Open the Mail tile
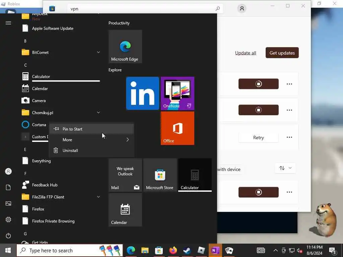The height and width of the screenshot is (257, 343). click(125, 175)
